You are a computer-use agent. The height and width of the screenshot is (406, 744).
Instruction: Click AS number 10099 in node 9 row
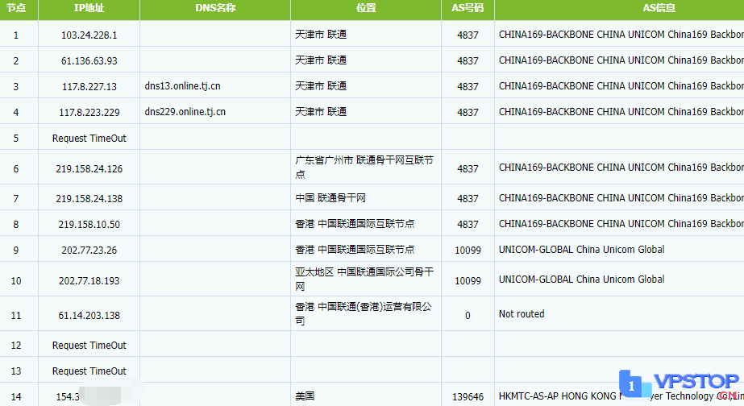click(x=468, y=250)
